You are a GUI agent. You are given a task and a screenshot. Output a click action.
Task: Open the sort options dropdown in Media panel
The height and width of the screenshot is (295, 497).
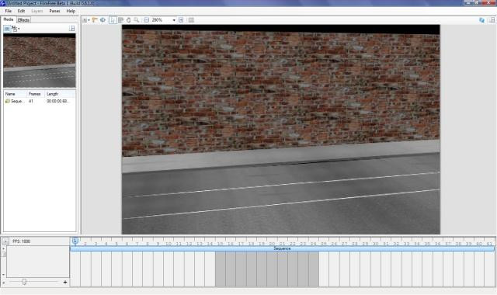coord(16,29)
